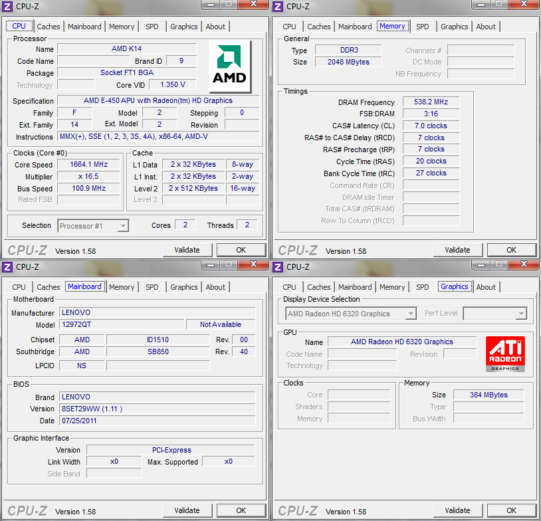
Task: Click the CPU-Z 'Z' icon of the Graphics window
Action: click(x=276, y=266)
